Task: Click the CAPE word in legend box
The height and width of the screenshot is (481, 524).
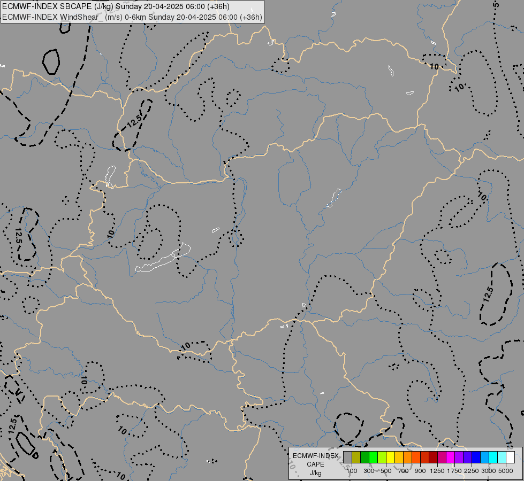Action: 315,464
